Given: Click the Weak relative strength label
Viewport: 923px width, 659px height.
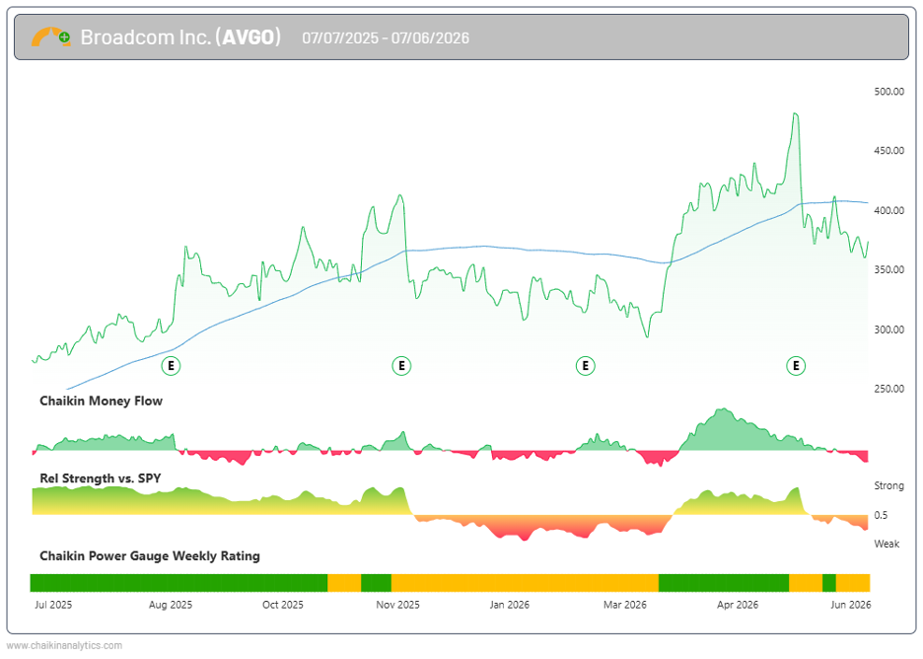Looking at the screenshot, I should pos(887,544).
